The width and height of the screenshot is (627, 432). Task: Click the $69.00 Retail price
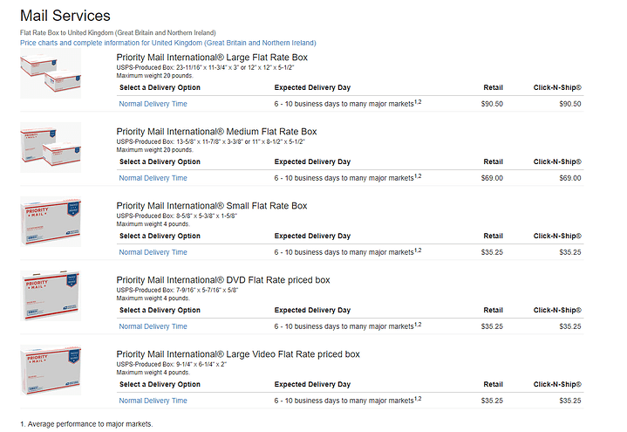pos(492,178)
